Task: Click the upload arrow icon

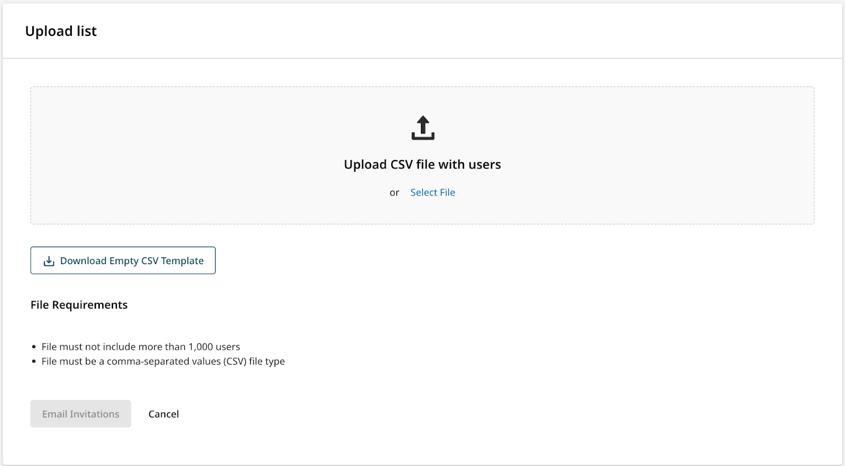Action: [423, 128]
